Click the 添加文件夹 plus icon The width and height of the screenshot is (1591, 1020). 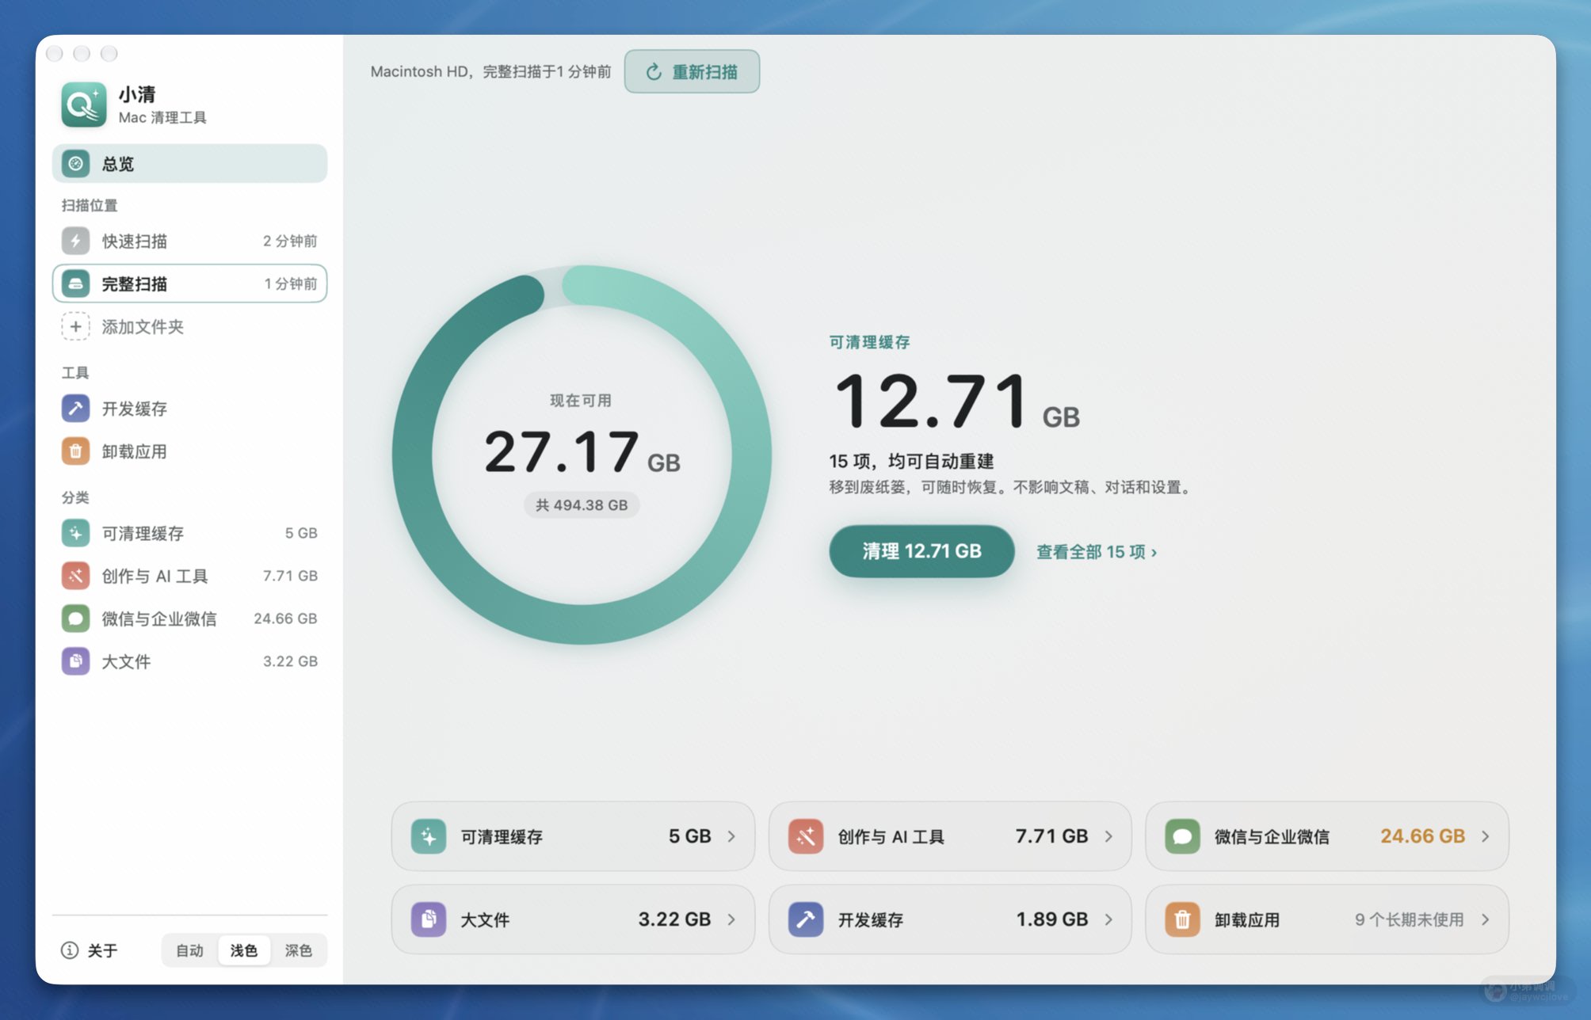75,326
